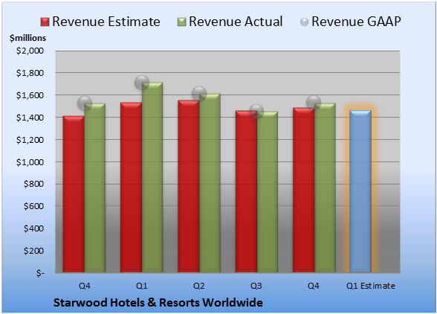Viewport: 437px width, 314px height.
Task: Click the 'Starwood Hotels & Resorts Worldwide' title
Action: click(158, 303)
